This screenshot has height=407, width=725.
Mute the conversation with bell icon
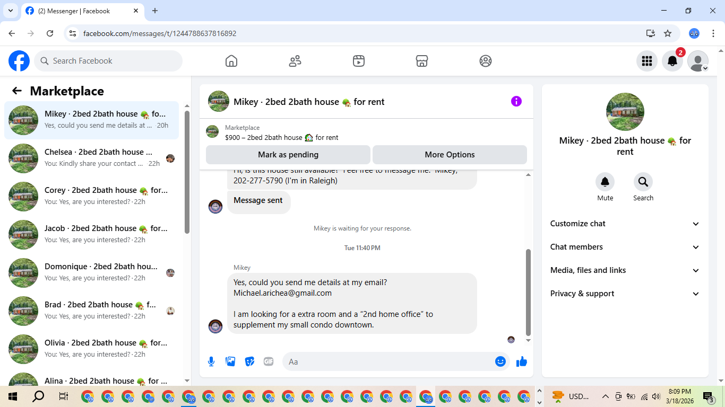(605, 182)
